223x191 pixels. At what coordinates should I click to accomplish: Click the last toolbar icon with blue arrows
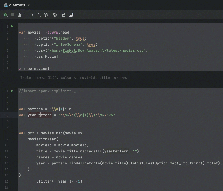point(71,15)
